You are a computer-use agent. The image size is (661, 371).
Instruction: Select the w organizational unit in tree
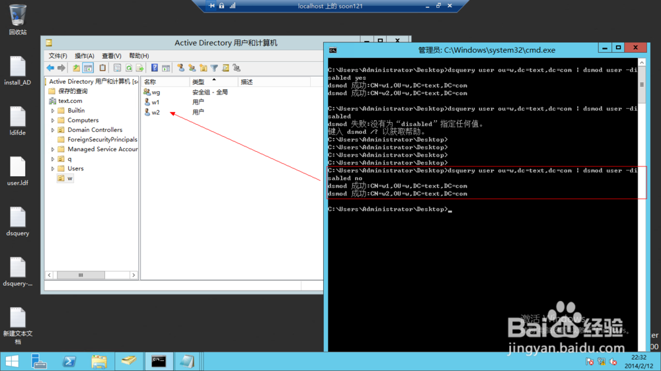pyautogui.click(x=65, y=178)
